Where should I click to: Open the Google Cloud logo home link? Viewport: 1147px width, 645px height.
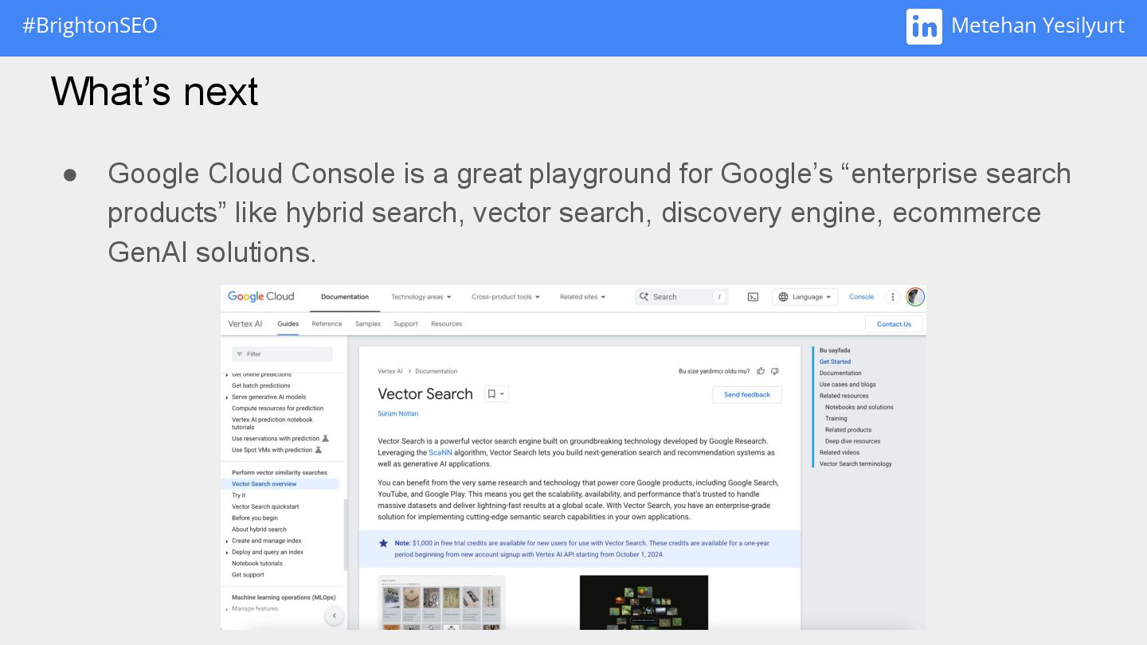point(260,296)
